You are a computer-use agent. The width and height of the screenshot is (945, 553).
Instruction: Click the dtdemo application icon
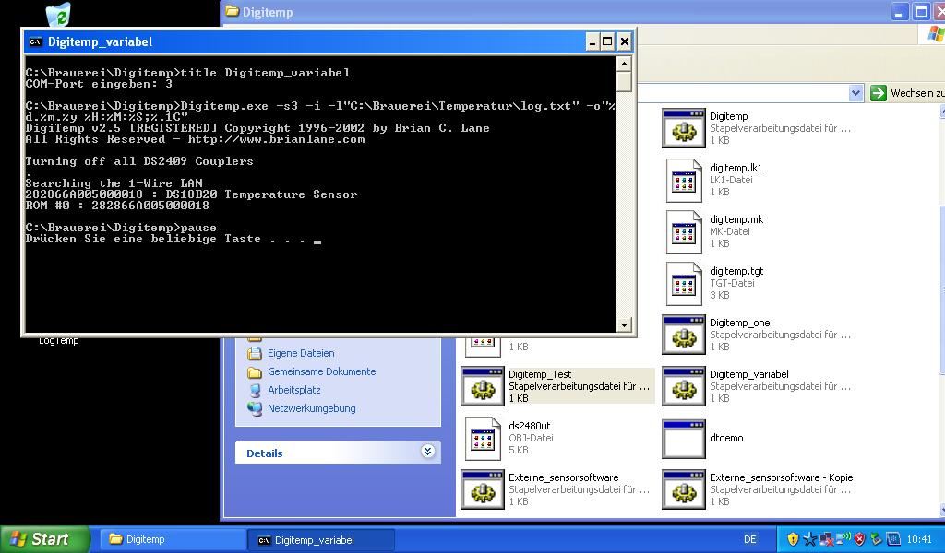point(683,438)
